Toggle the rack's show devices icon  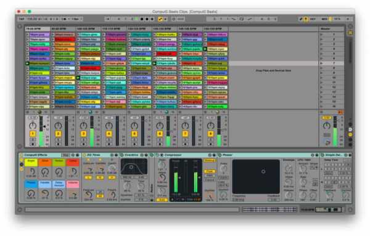[x=22, y=169]
